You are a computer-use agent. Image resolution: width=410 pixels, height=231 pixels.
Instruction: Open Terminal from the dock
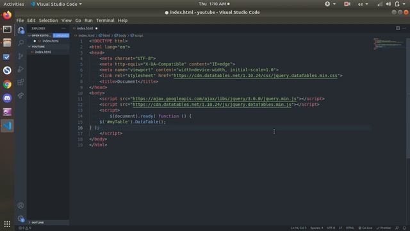pos(7,29)
